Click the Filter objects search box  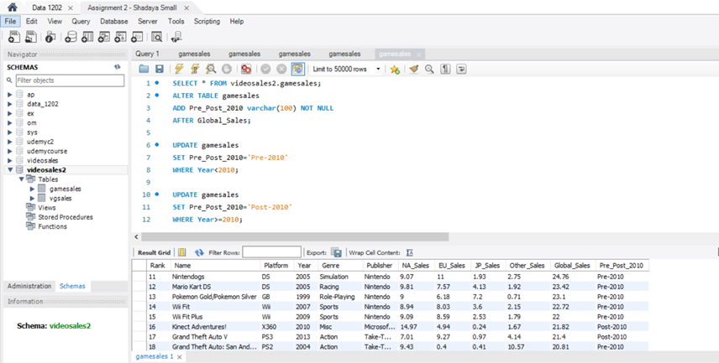[71, 80]
